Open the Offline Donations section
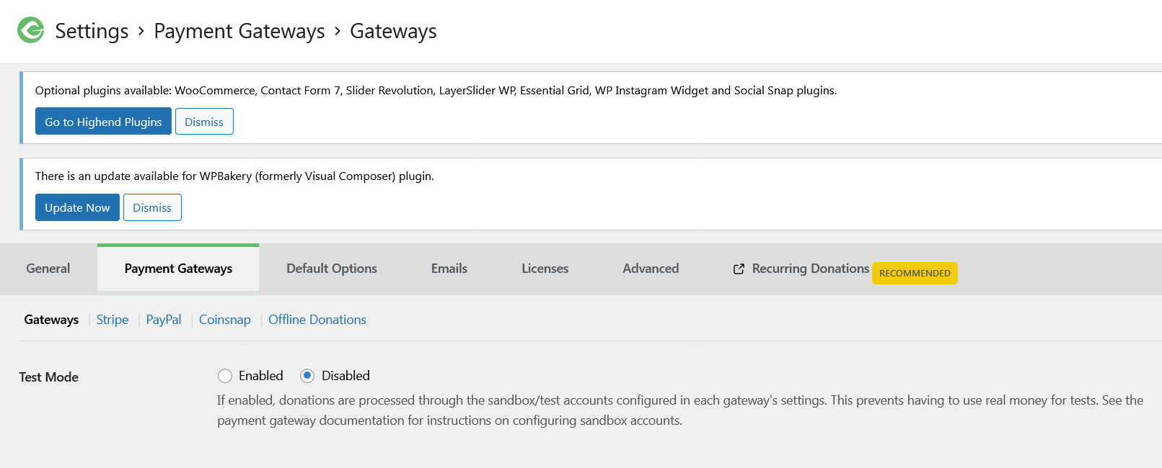Screen dimensions: 1162x468 [x=317, y=320]
